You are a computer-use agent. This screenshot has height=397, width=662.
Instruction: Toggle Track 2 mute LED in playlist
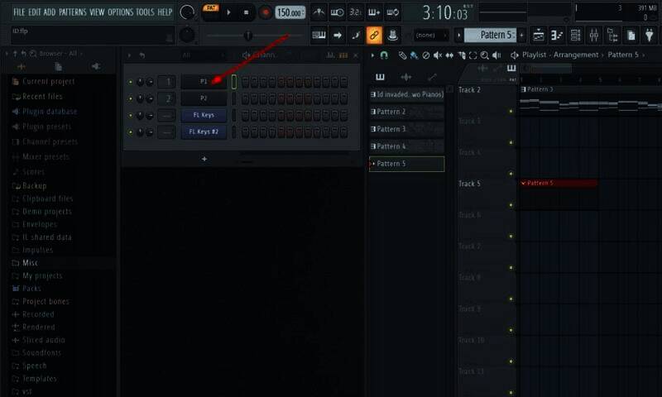(511, 112)
